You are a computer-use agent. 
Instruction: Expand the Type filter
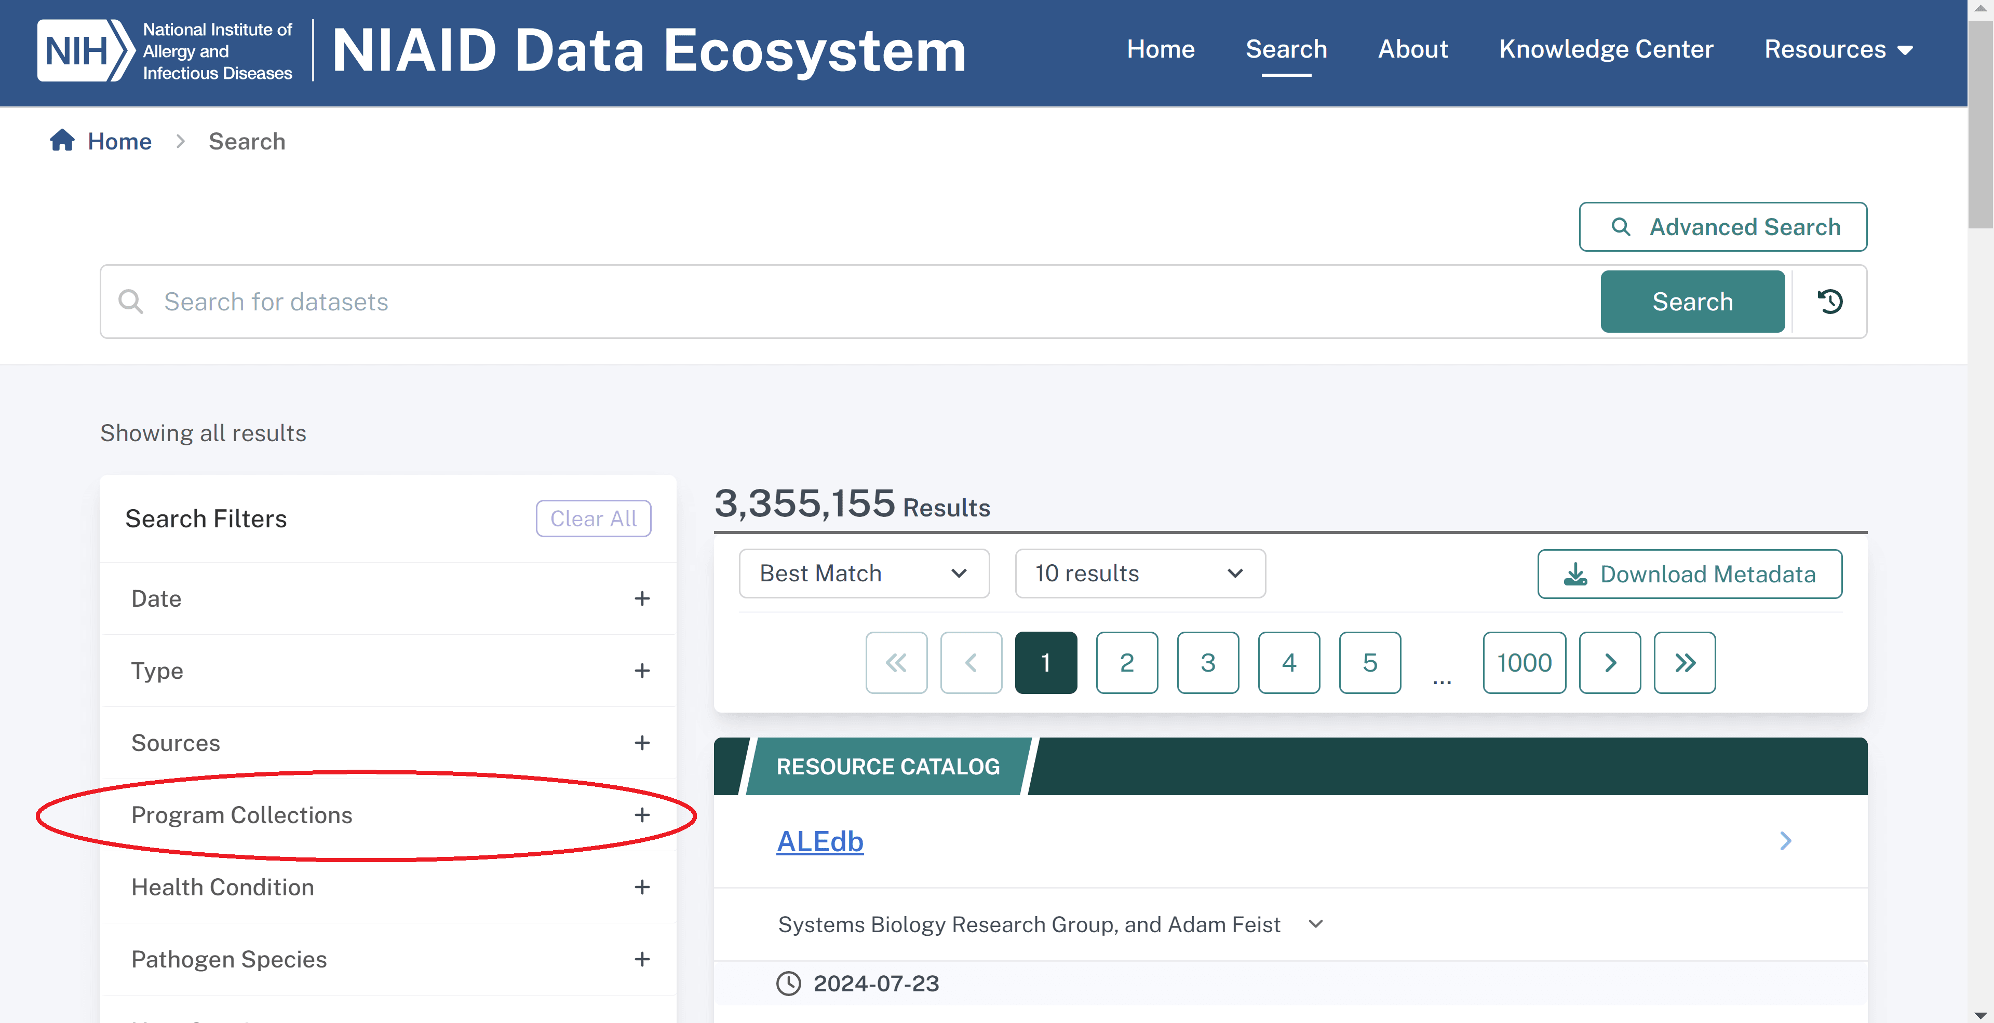point(388,670)
